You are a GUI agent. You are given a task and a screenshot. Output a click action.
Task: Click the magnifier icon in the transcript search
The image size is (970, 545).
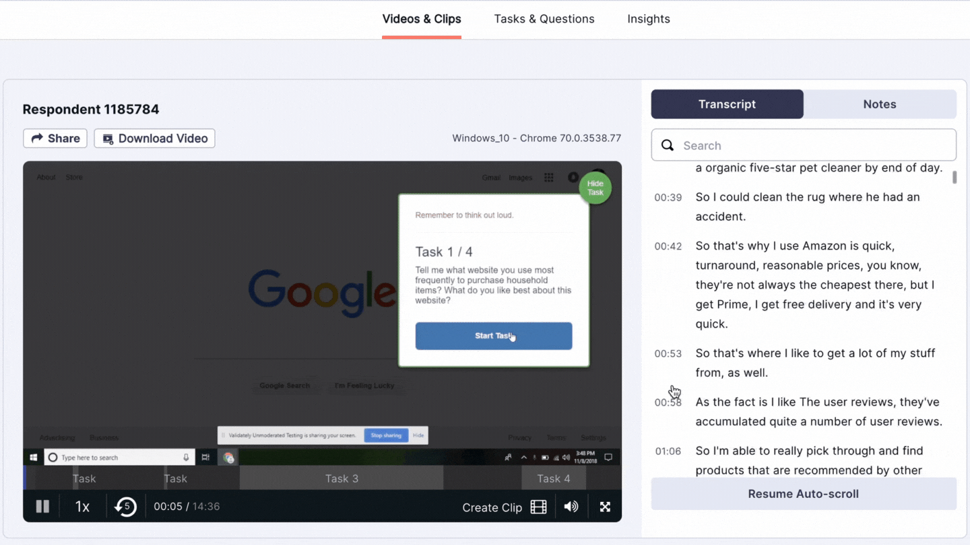[667, 145]
